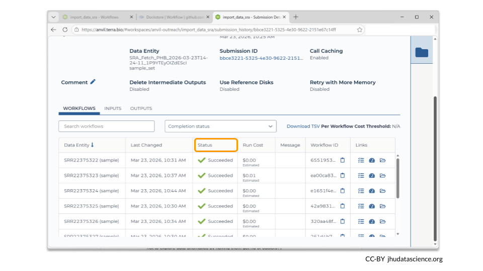Open workflow dashboard for SRR22375322
The height and width of the screenshot is (271, 483).
(372, 161)
